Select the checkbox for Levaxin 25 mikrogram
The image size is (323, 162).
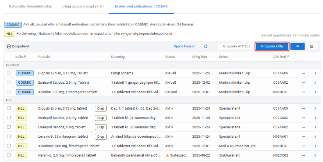pos(9,136)
